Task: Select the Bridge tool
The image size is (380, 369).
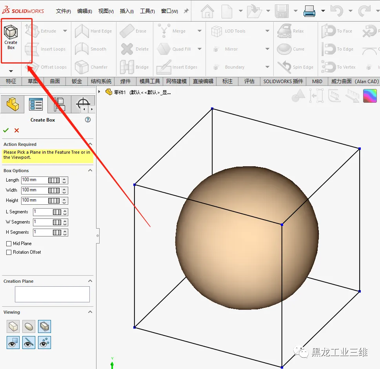Action: click(134, 67)
